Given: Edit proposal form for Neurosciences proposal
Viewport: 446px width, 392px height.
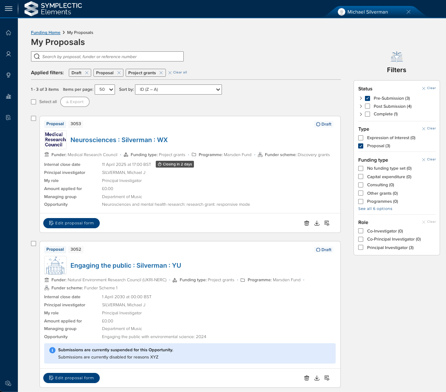Looking at the screenshot, I should (x=71, y=223).
